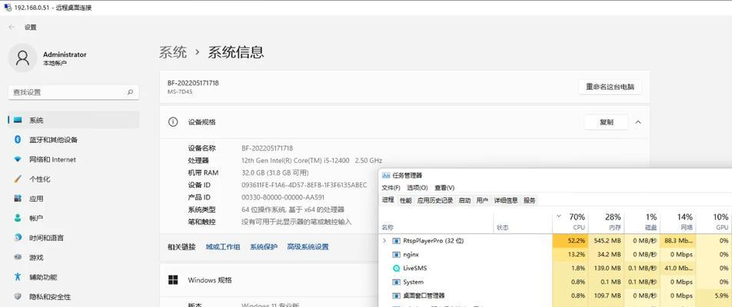Click the 游戏 controller icon
The width and height of the screenshot is (732, 307).
click(x=18, y=257)
